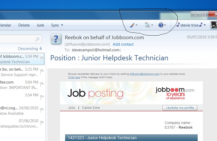217x141 pixels.
Task: Flag the 3:54 PM message
Action: [42, 97]
